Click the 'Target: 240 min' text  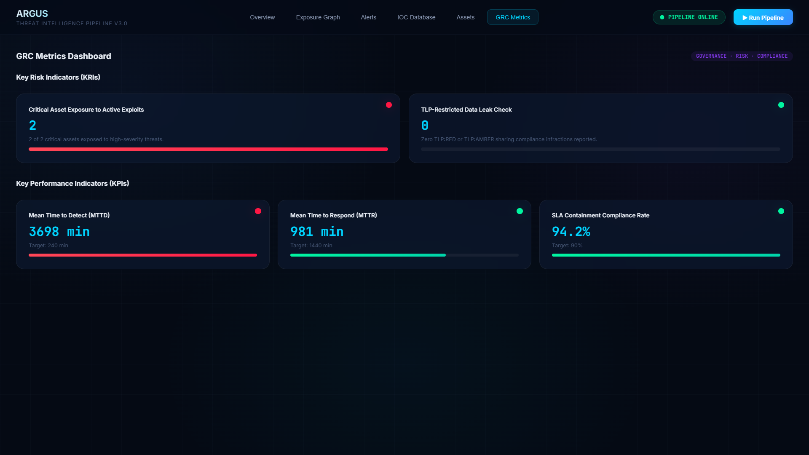click(x=48, y=246)
